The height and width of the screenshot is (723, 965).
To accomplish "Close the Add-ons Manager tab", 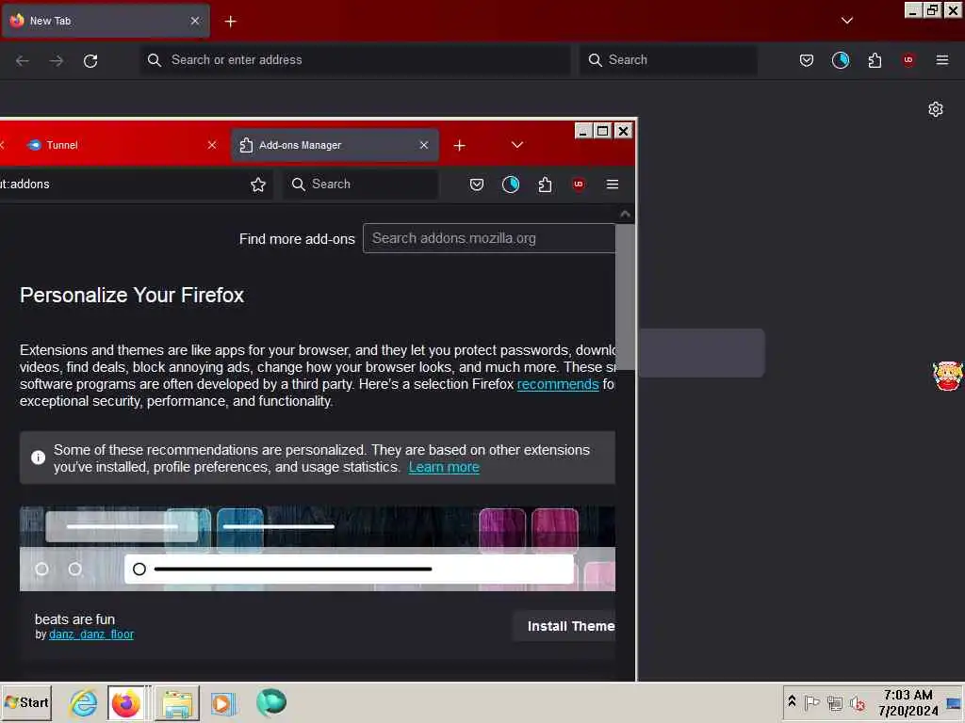I will (423, 145).
